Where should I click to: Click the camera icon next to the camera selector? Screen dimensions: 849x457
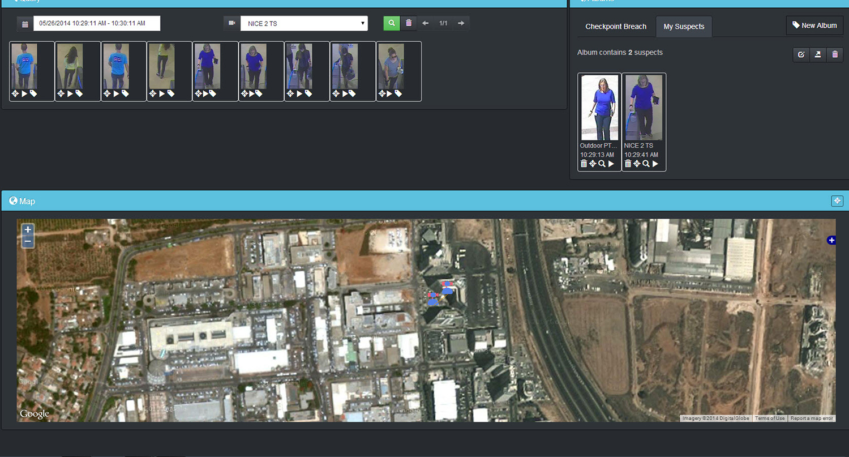[232, 23]
